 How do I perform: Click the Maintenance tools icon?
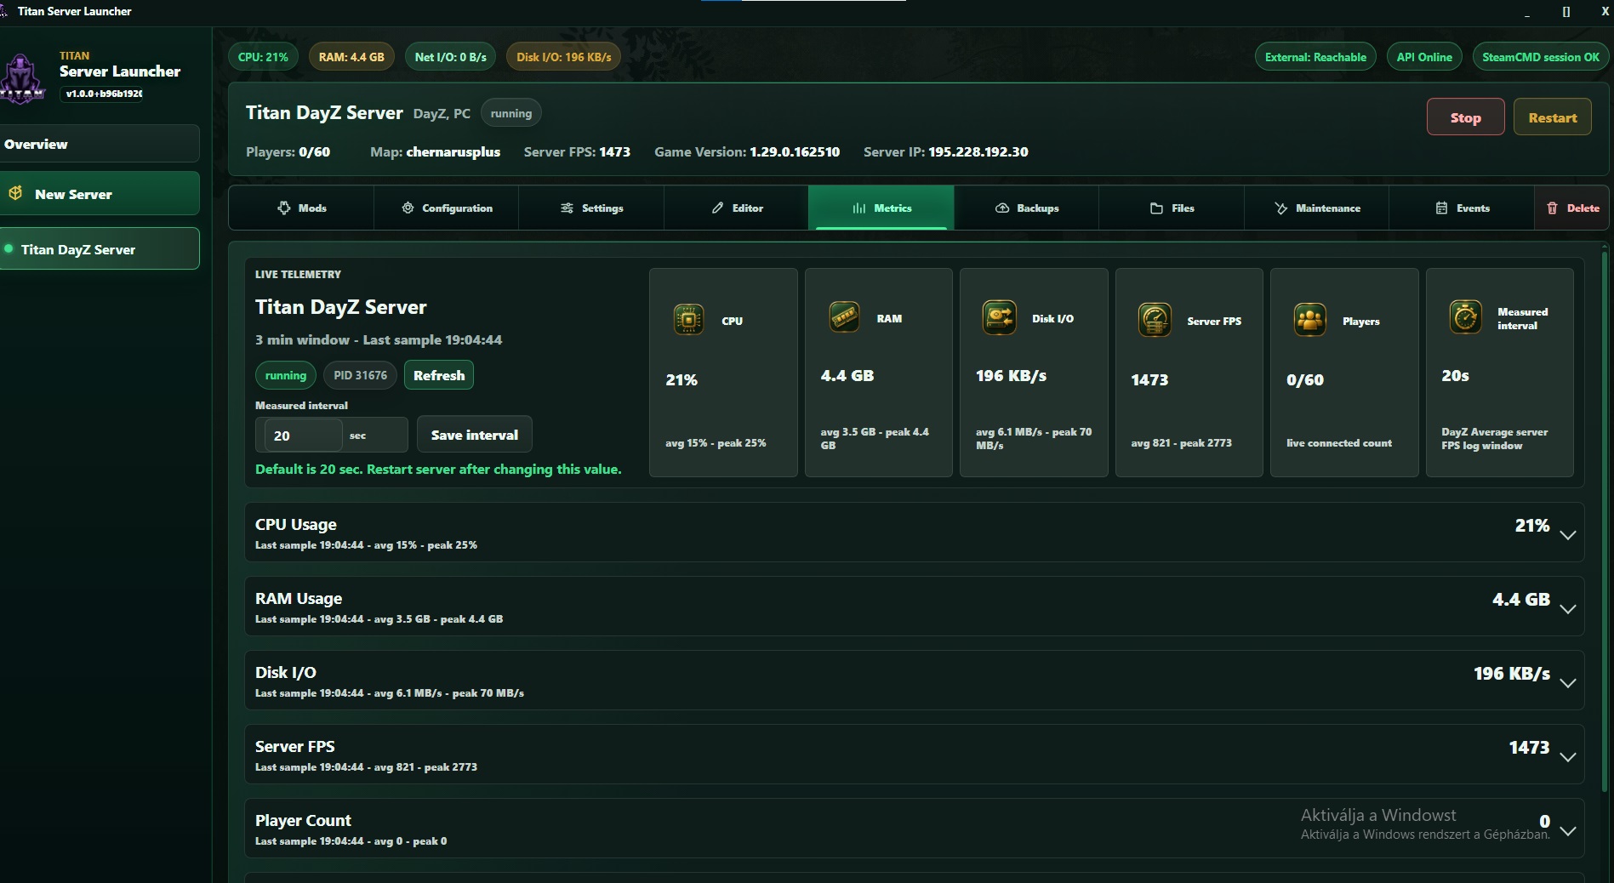[x=1280, y=208]
